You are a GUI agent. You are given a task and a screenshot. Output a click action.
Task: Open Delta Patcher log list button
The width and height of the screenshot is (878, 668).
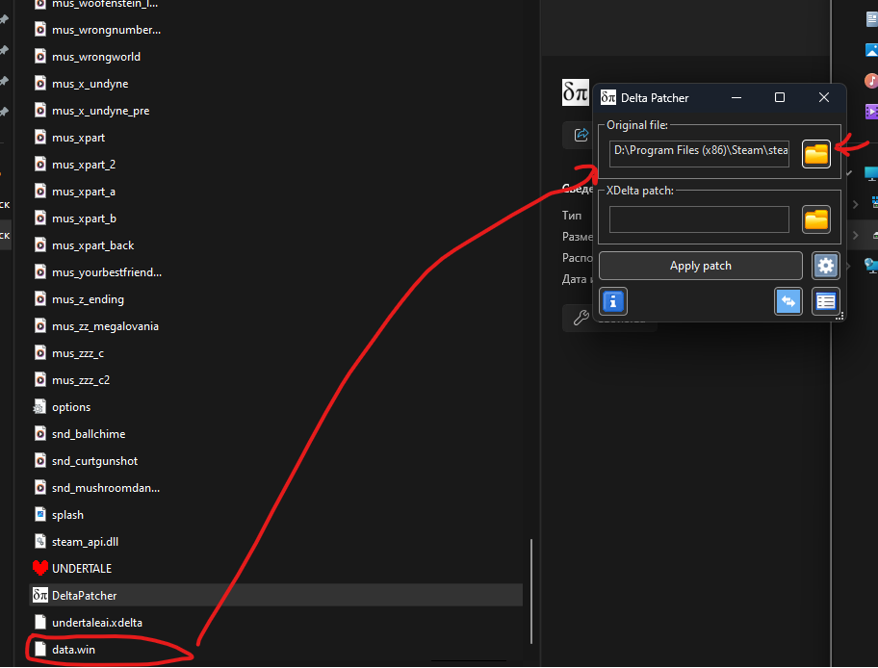[825, 302]
